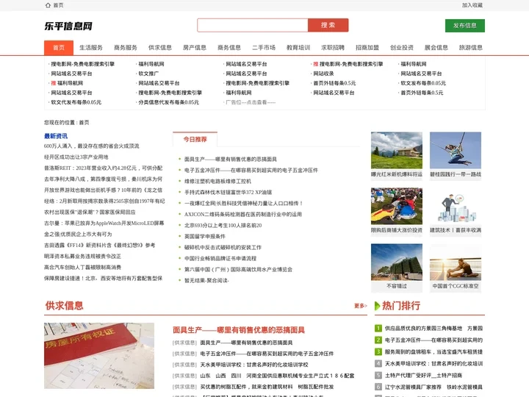This screenshot has height=397, width=529.
Task: Open 求职招聘 in the navigation bar
Action: coord(333,48)
